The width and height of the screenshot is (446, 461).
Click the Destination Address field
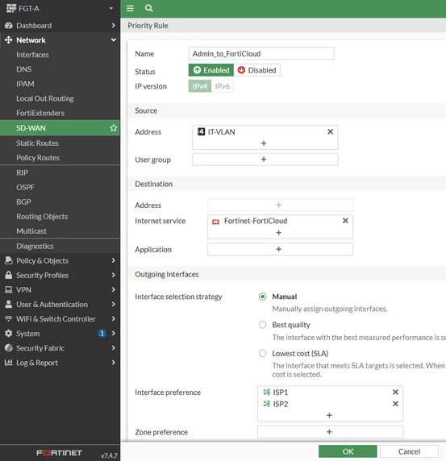(280, 205)
